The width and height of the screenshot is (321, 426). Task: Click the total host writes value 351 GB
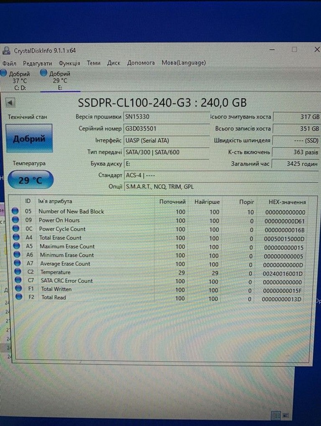[296, 129]
